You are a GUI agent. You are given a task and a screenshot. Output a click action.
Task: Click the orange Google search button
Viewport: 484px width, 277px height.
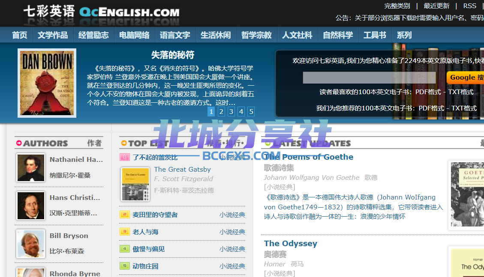(466, 77)
